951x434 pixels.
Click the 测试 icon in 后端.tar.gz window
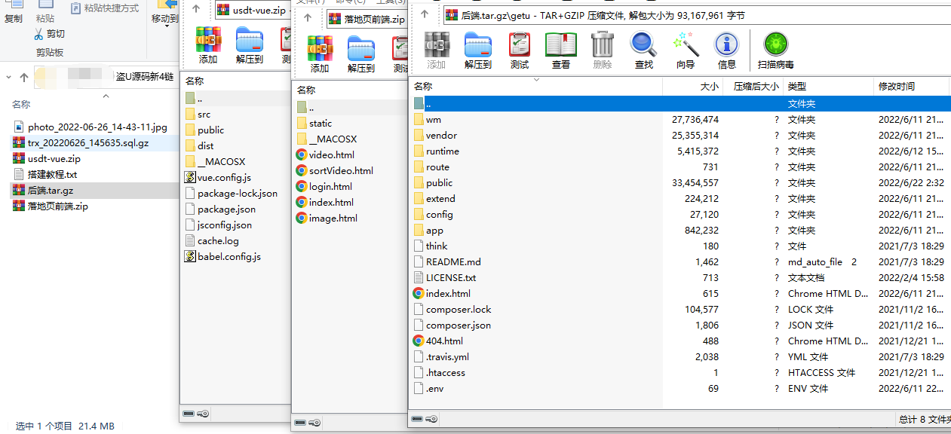click(519, 50)
